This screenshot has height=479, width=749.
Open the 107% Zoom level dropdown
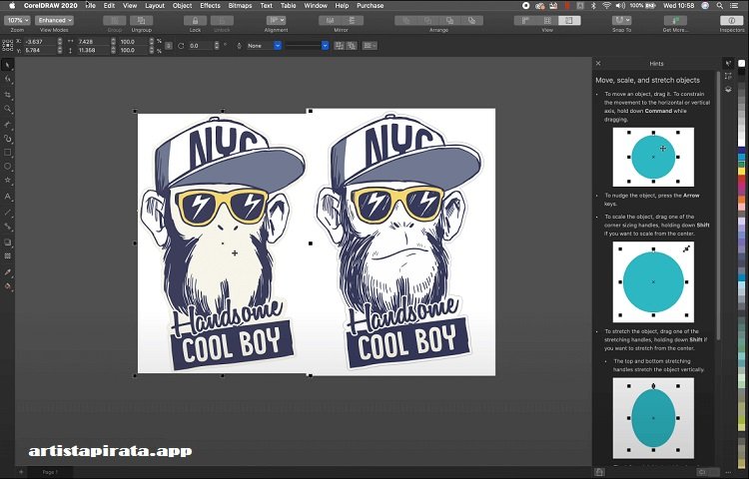(17, 21)
